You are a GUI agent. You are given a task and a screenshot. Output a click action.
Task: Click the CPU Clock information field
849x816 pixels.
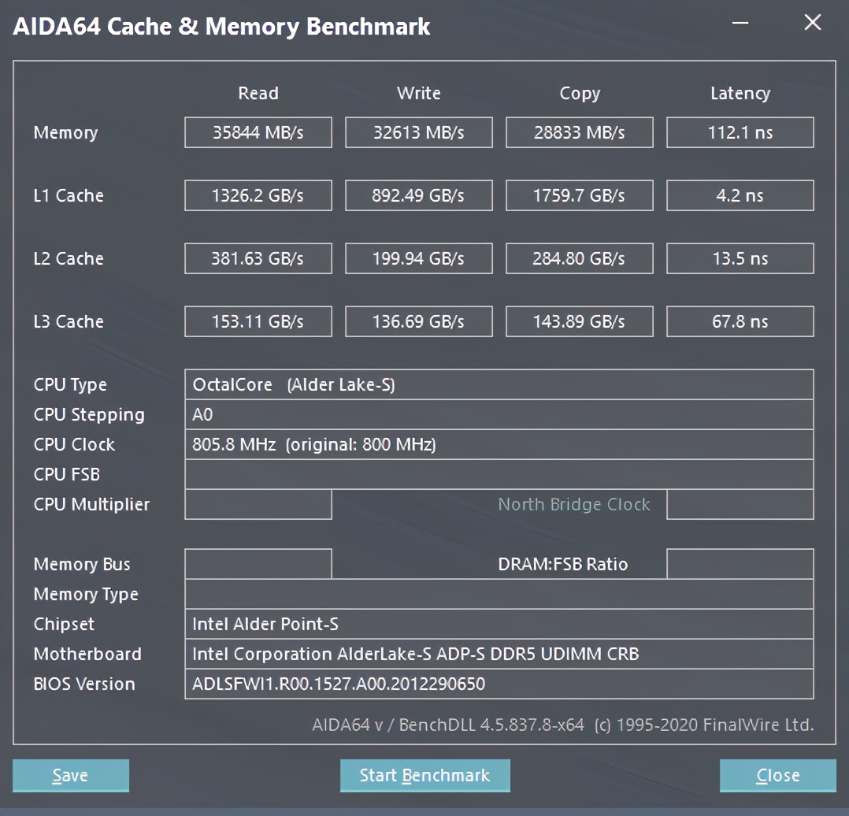pyautogui.click(x=499, y=444)
